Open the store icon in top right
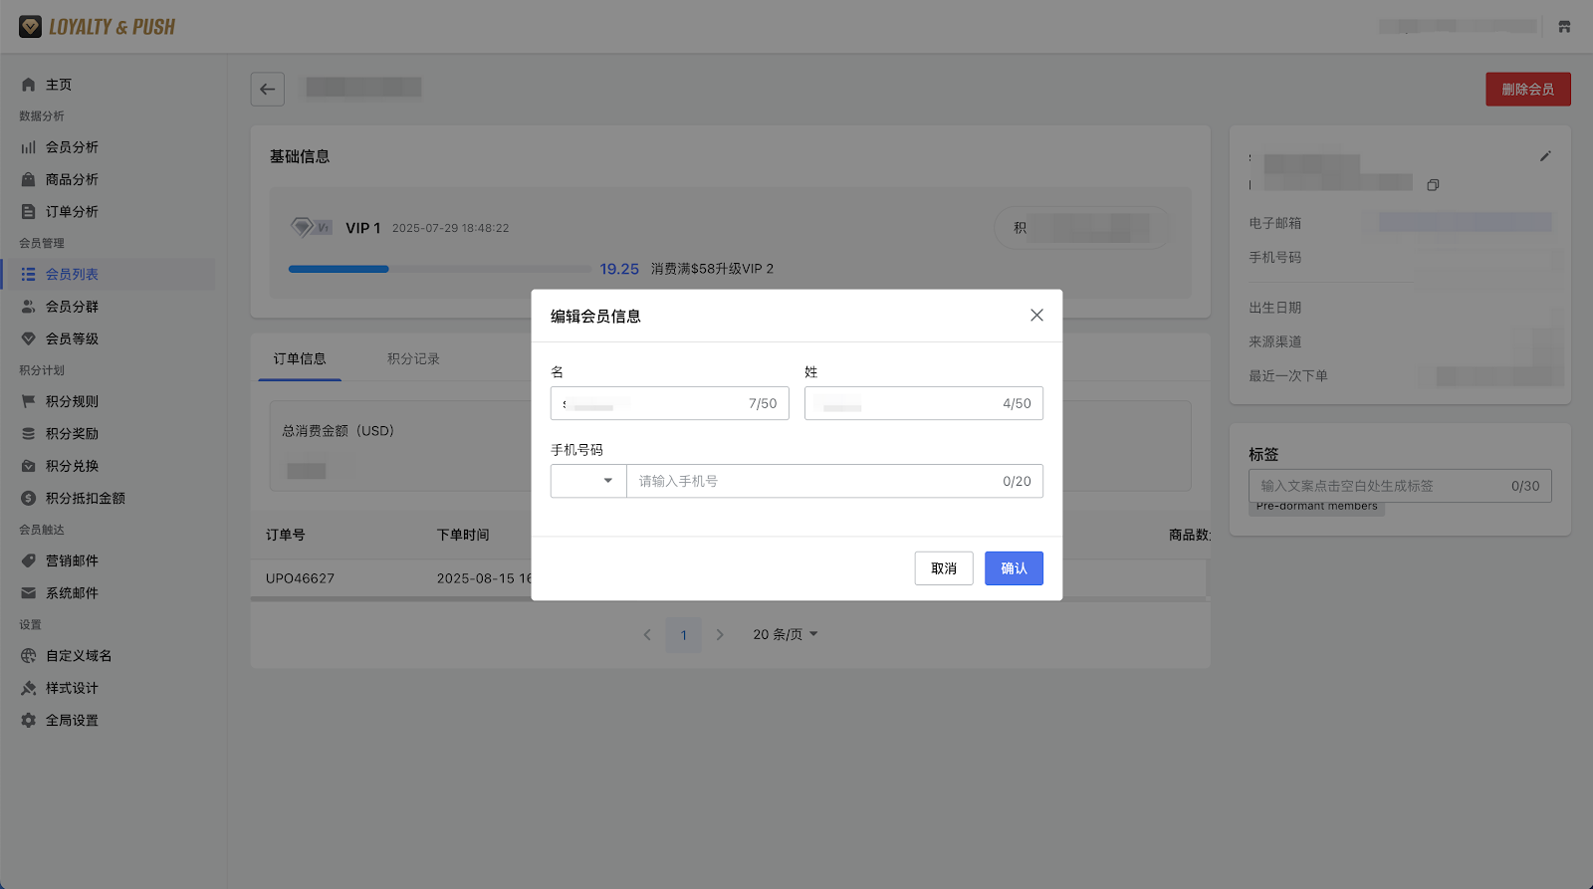The height and width of the screenshot is (889, 1593). tap(1564, 27)
